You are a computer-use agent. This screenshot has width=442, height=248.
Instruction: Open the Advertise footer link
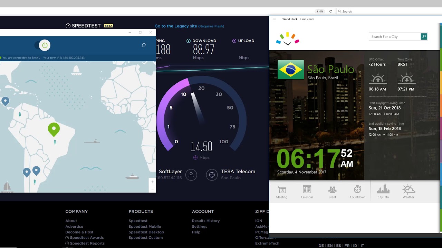tap(74, 227)
